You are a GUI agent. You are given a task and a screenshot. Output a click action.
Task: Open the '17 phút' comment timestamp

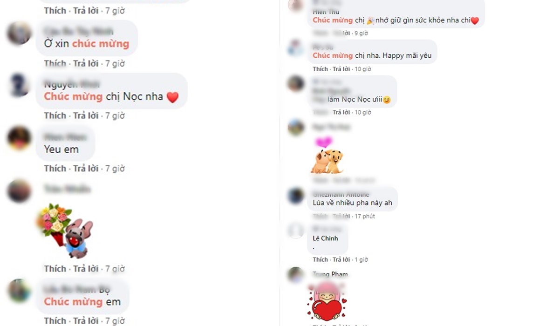(365, 216)
